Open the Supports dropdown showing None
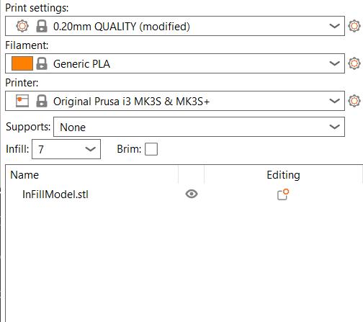363x322 pixels. [x=199, y=127]
